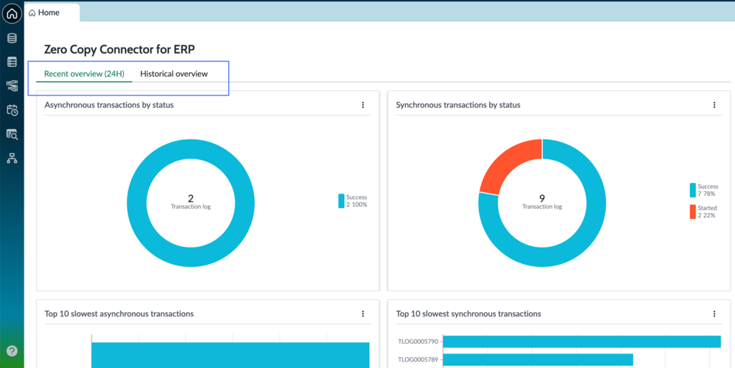Open options menu for Top 10 slowest asynchronous
Viewport: 735px width, 368px height.
click(x=363, y=313)
